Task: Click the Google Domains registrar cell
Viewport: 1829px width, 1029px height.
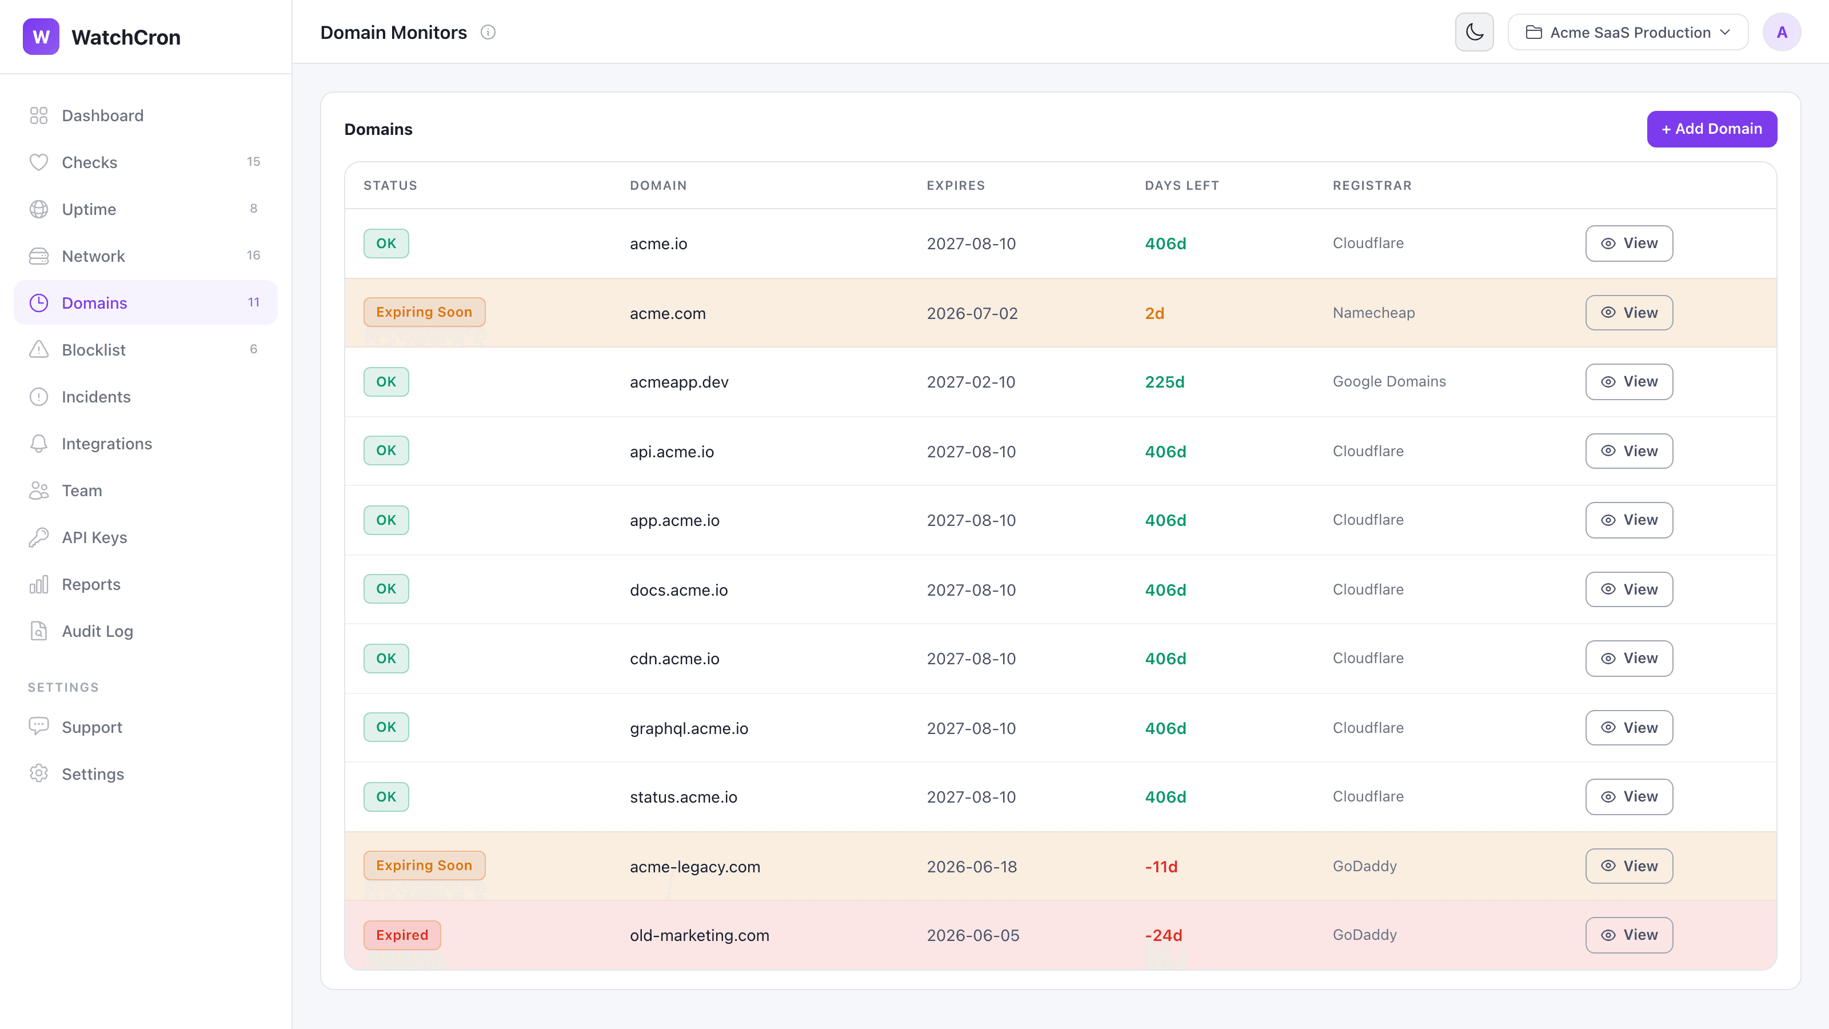Action: pos(1389,382)
